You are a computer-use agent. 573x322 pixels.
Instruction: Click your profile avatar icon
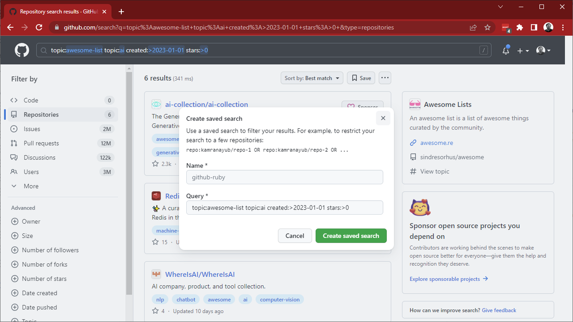541,50
